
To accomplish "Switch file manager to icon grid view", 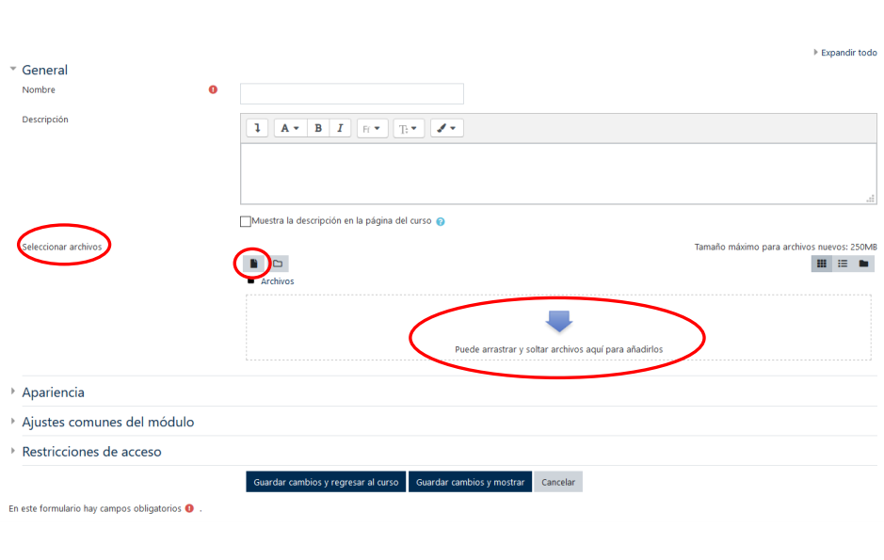I will point(822,264).
